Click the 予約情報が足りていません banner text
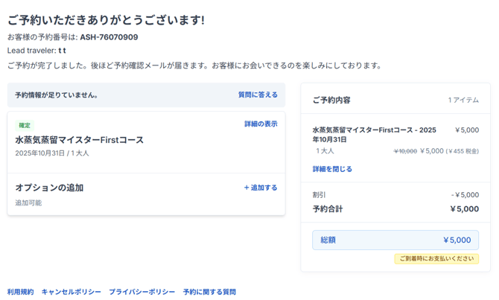 (x=57, y=95)
